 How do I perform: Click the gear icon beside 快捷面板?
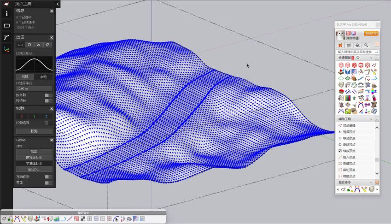(x=358, y=58)
